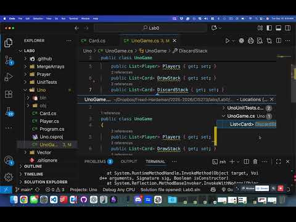
Task: Toggle the secondary sidebar layout button
Action: point(287,28)
